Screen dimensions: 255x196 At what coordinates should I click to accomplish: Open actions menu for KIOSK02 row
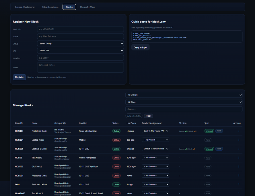click(239, 166)
